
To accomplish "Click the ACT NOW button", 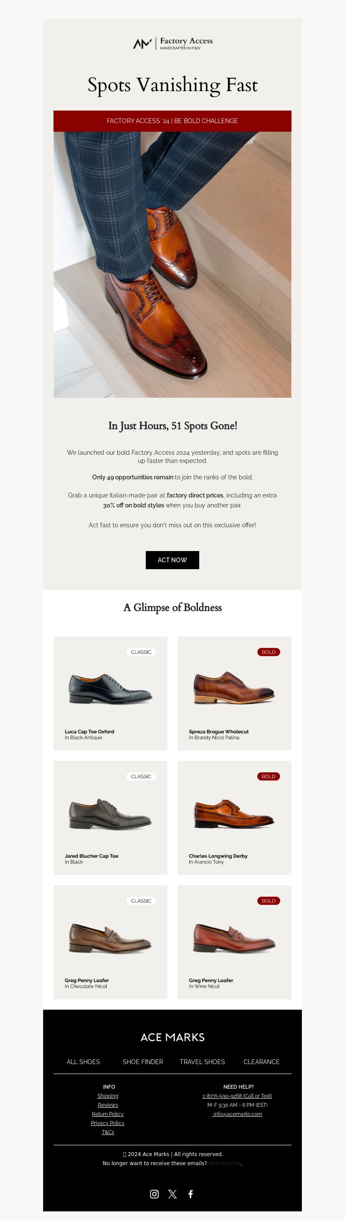I will [172, 560].
